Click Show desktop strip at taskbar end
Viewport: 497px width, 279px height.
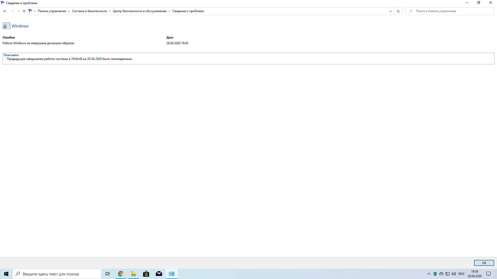(x=496, y=274)
